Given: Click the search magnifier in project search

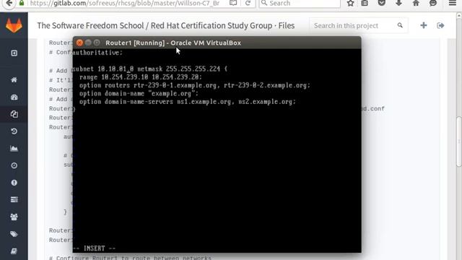Looking at the screenshot, I should click(400, 25).
